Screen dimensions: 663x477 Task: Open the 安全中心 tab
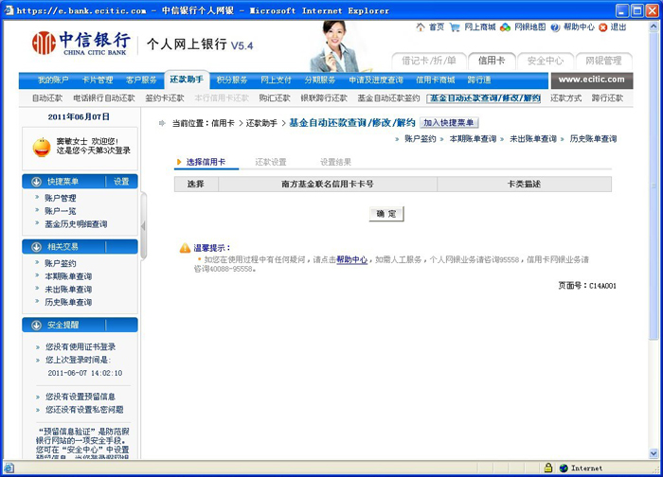click(x=546, y=61)
